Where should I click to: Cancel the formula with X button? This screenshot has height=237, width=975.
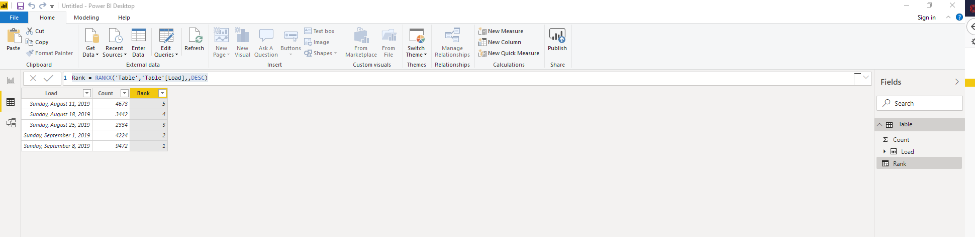(33, 78)
